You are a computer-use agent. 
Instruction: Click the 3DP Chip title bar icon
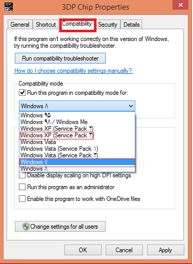tap(9, 7)
